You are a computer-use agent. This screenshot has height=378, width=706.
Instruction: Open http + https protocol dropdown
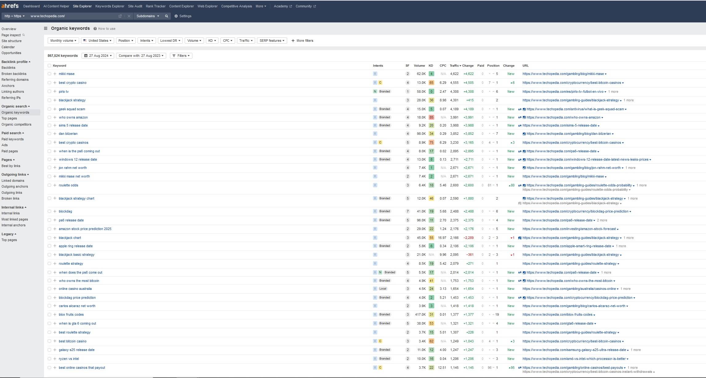14,16
